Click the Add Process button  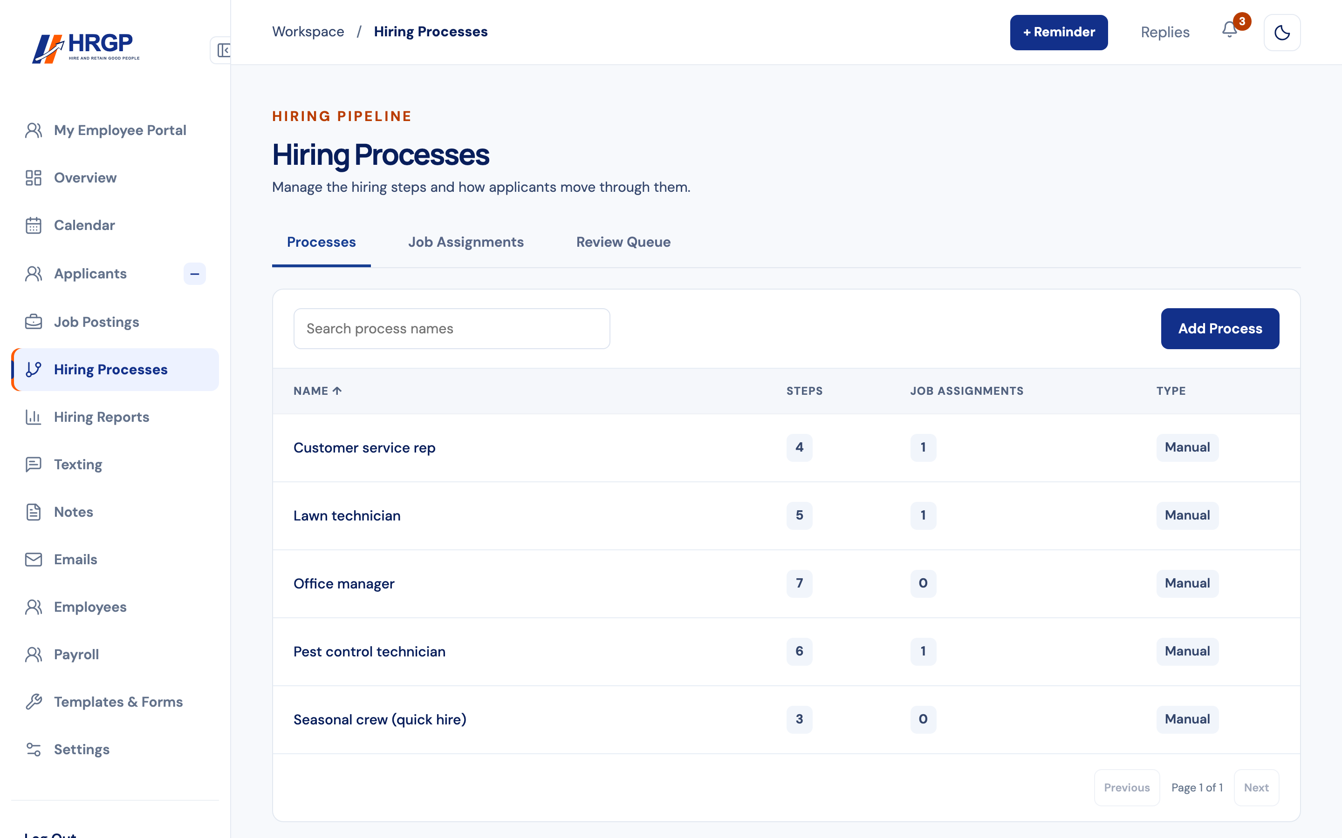pos(1220,329)
